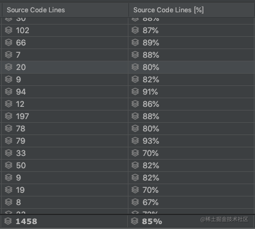This screenshot has width=255, height=229.
Task: Select the cell with 78 source lines
Action: coord(65,128)
